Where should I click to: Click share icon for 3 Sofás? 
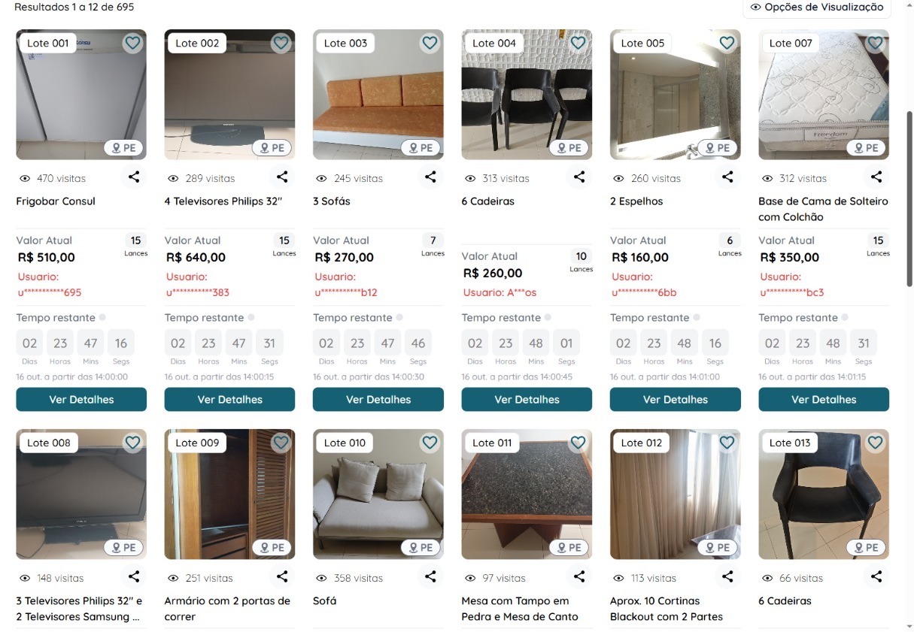point(430,177)
